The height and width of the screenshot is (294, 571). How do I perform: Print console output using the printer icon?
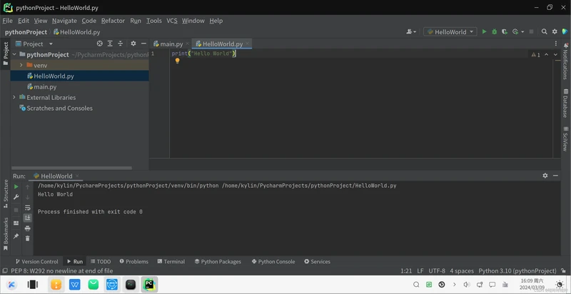coord(28,228)
